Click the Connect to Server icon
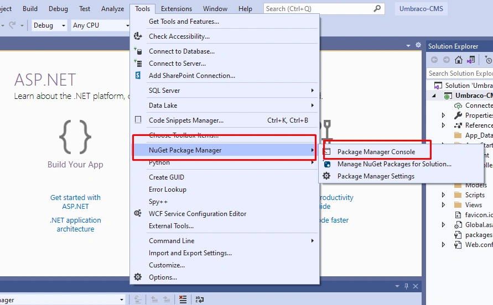This screenshot has width=493, height=305. coord(138,63)
